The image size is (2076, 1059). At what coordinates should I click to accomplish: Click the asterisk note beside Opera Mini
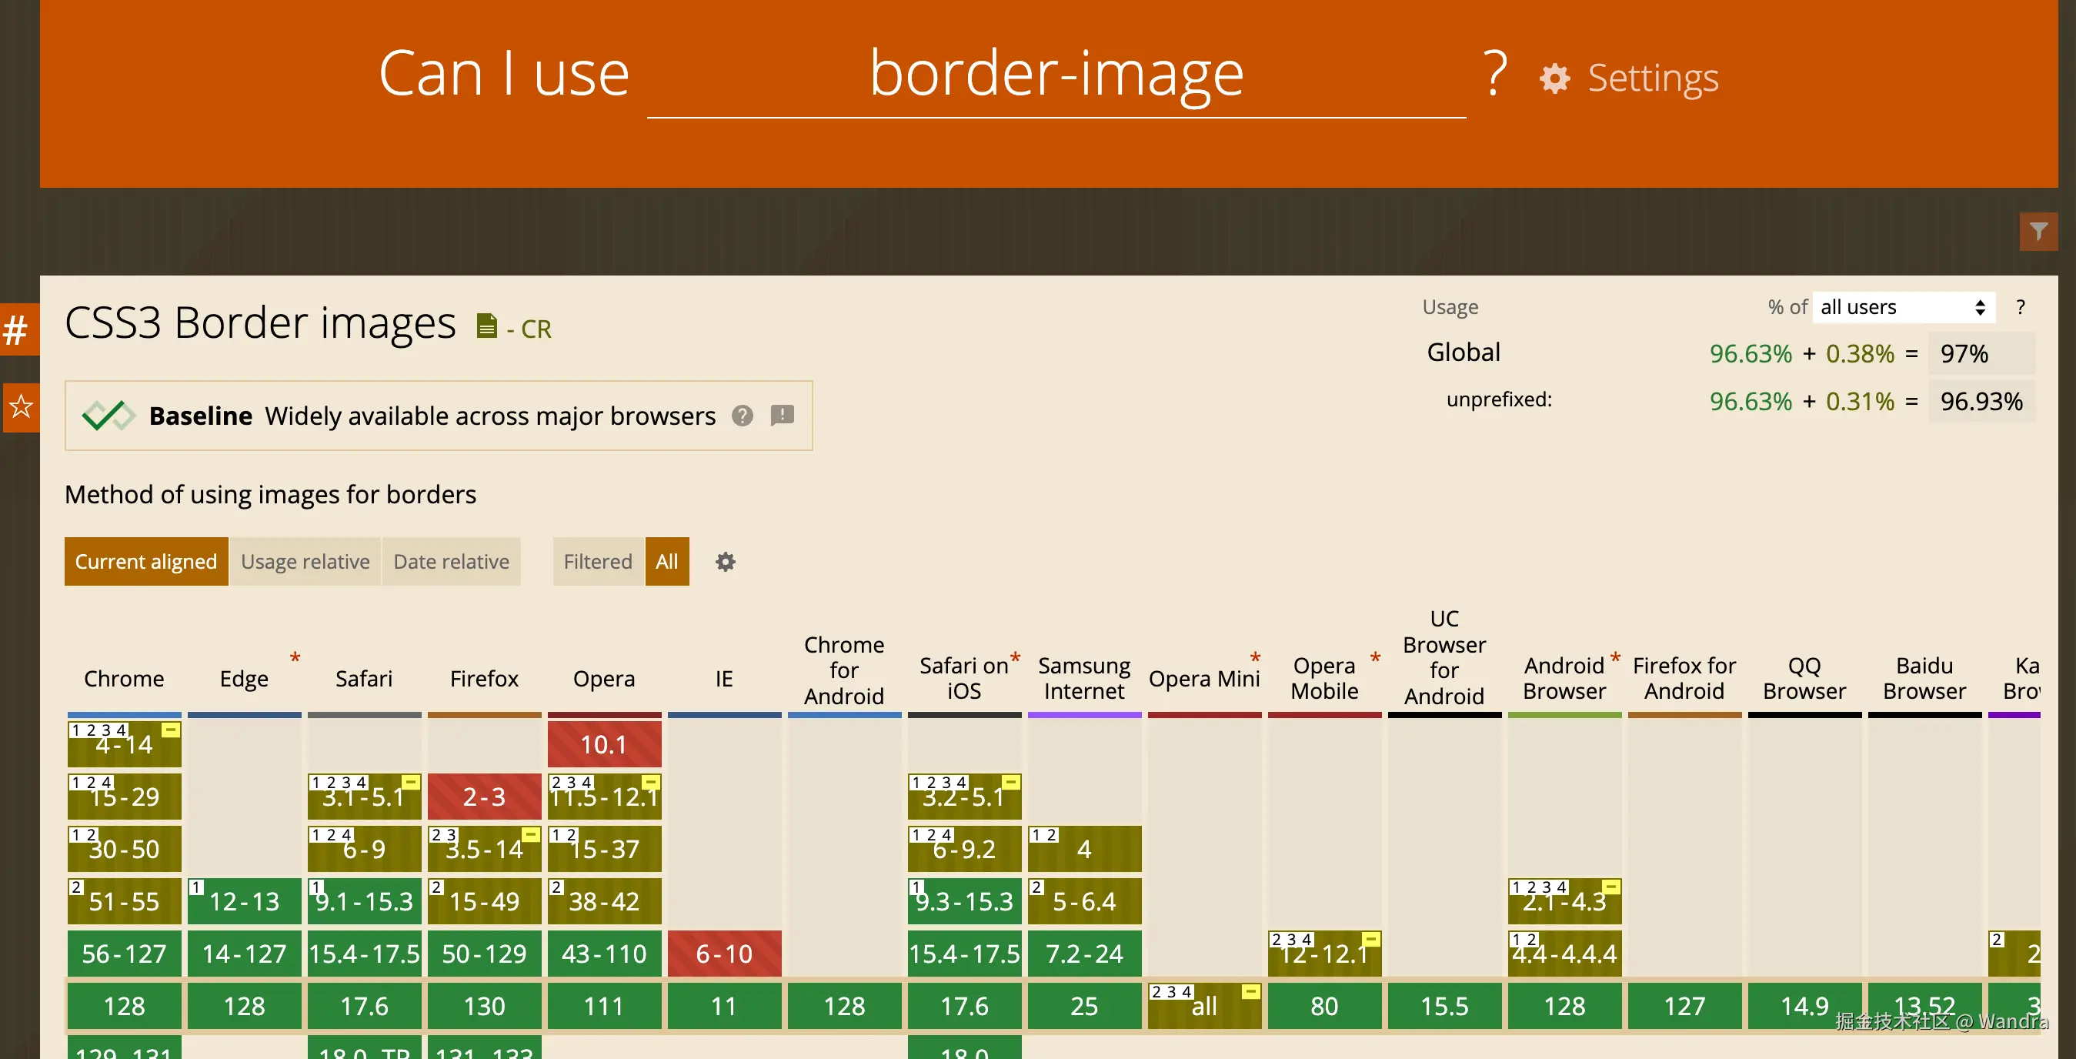tap(1256, 659)
